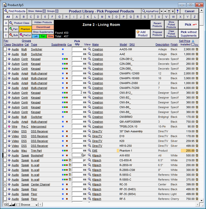The image size is (206, 209).
Task: Open the Browse mode dropdown
Action: point(36,205)
